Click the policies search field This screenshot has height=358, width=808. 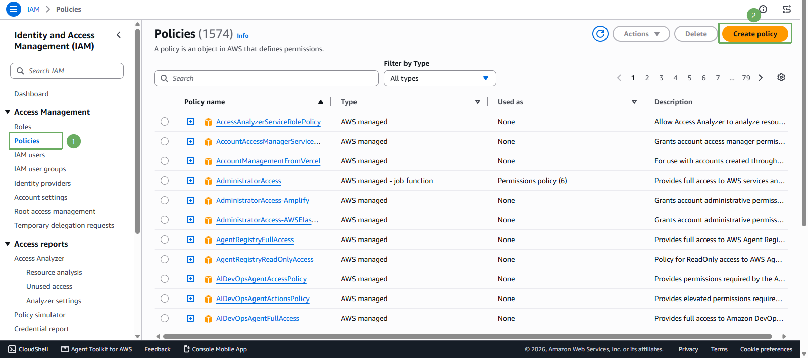266,78
